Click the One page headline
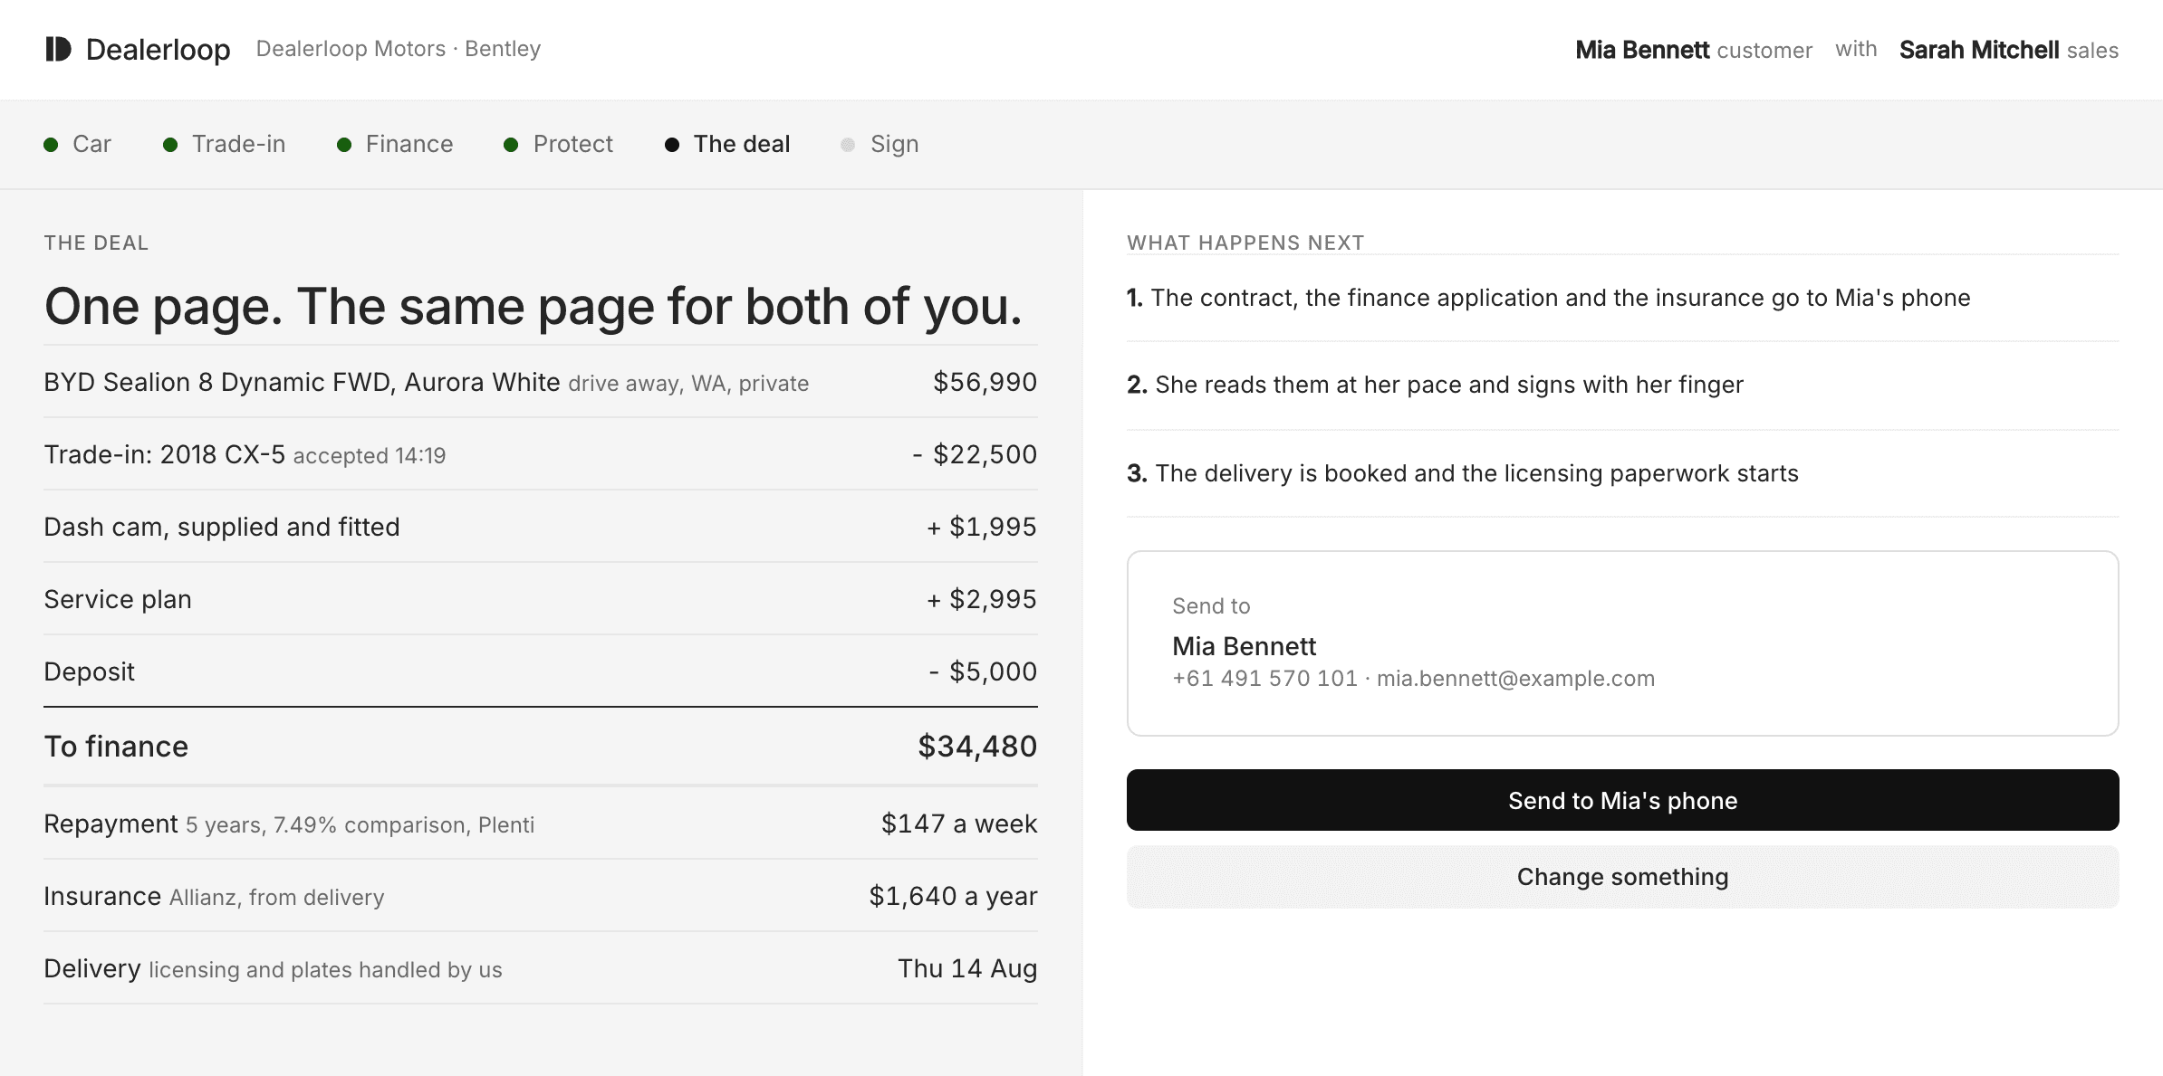The width and height of the screenshot is (2163, 1076). coord(533,306)
